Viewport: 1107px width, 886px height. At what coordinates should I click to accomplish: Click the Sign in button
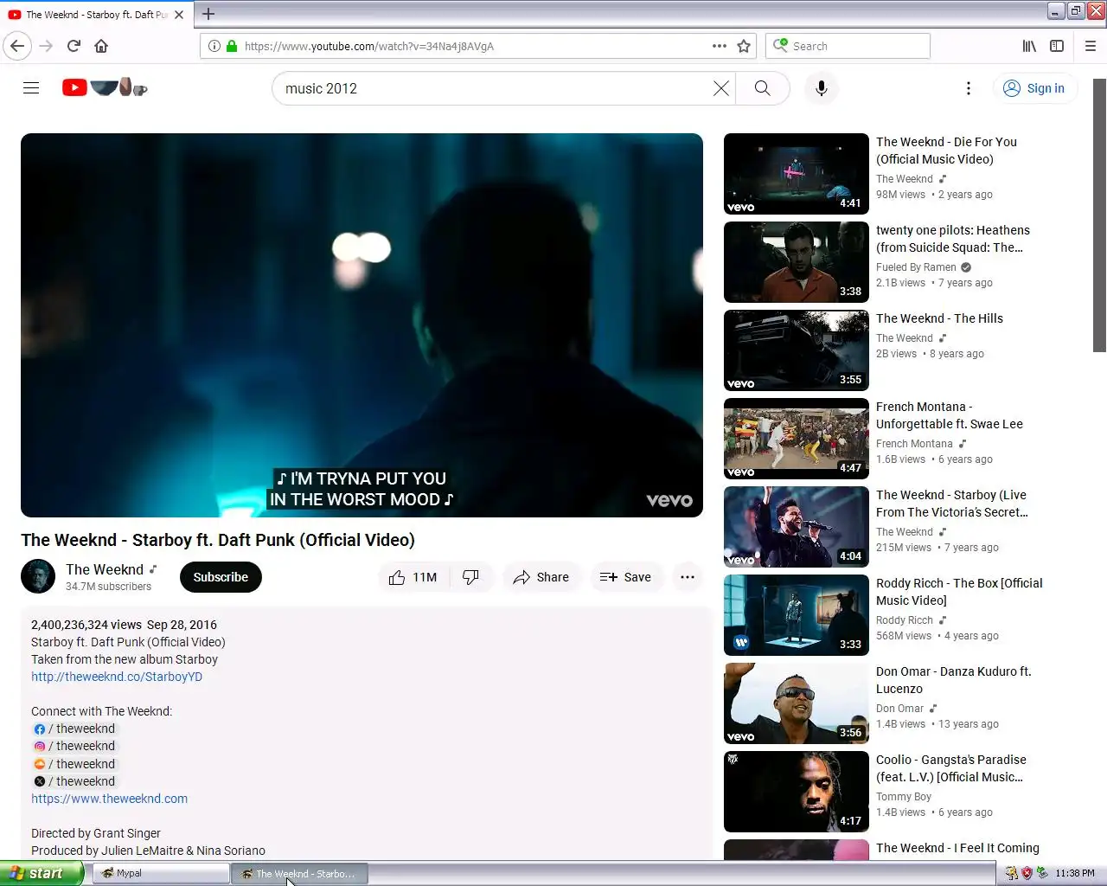pyautogui.click(x=1033, y=88)
